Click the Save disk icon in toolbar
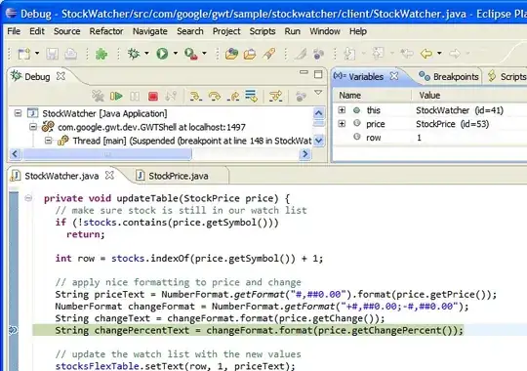This screenshot has width=527, height=371. (52, 54)
